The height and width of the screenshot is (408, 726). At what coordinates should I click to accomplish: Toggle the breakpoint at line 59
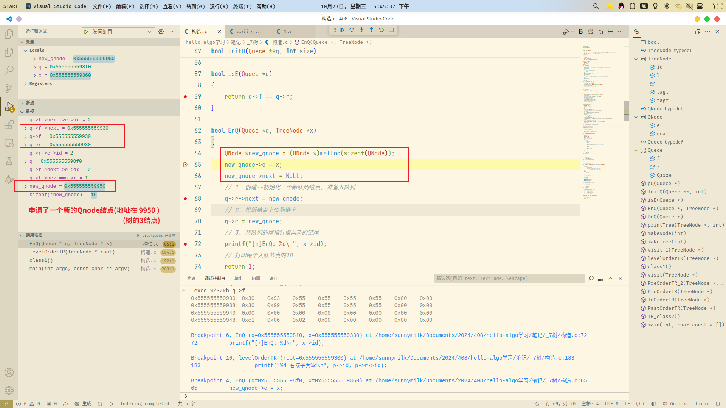click(185, 97)
